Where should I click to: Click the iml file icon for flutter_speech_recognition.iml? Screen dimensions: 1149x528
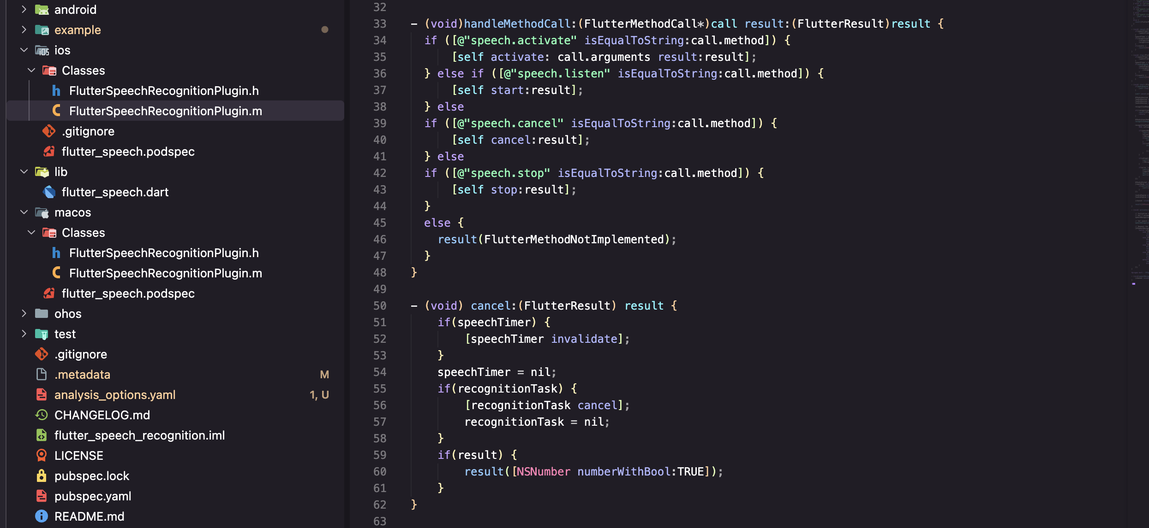(x=42, y=435)
